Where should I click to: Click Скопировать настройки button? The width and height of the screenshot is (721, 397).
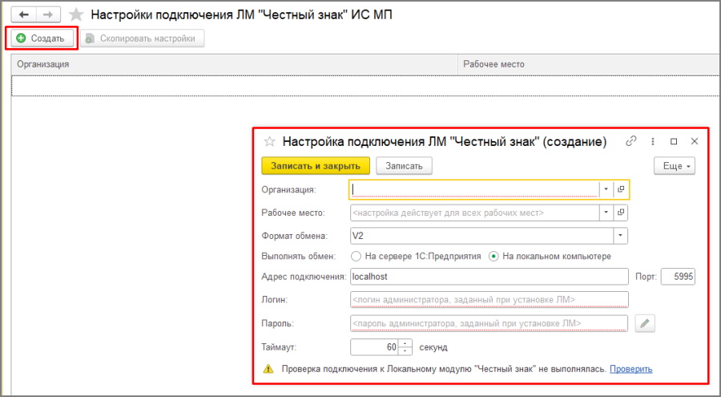point(143,38)
